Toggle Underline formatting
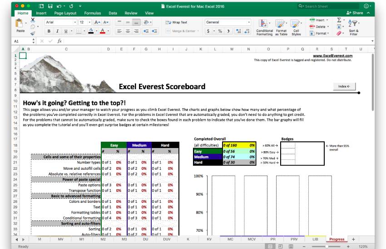The image size is (386, 249). coord(66,31)
